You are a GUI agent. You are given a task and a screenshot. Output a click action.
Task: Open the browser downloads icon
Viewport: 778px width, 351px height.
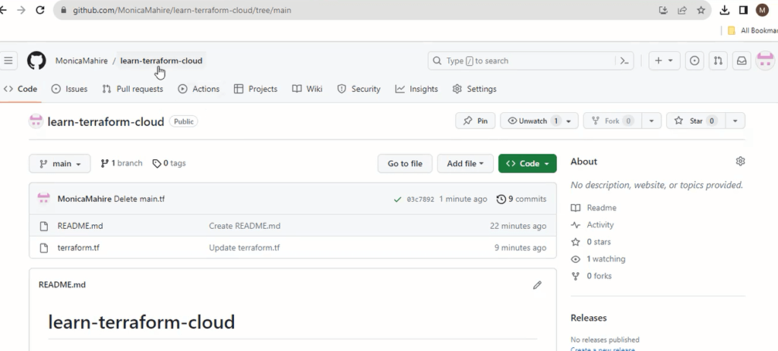click(x=724, y=10)
